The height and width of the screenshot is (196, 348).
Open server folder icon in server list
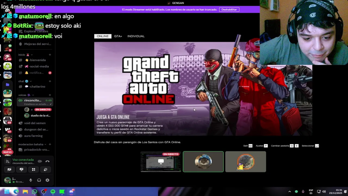pos(8,85)
